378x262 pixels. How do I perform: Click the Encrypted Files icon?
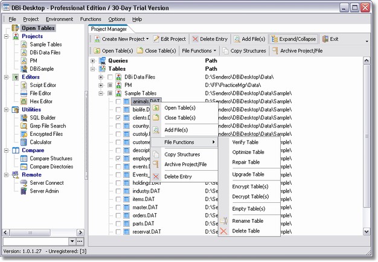[24, 134]
